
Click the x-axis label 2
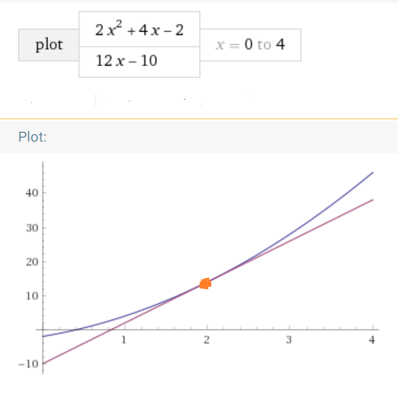(207, 339)
